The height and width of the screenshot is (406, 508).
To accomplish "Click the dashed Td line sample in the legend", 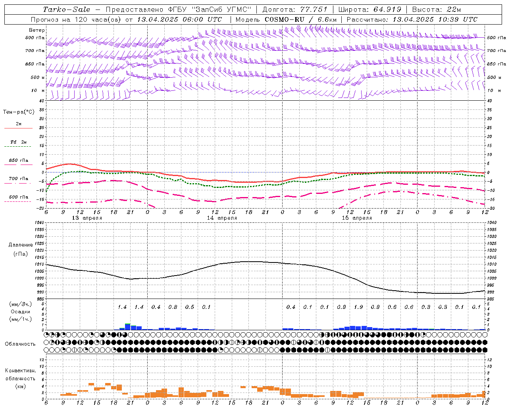I will point(19,147).
